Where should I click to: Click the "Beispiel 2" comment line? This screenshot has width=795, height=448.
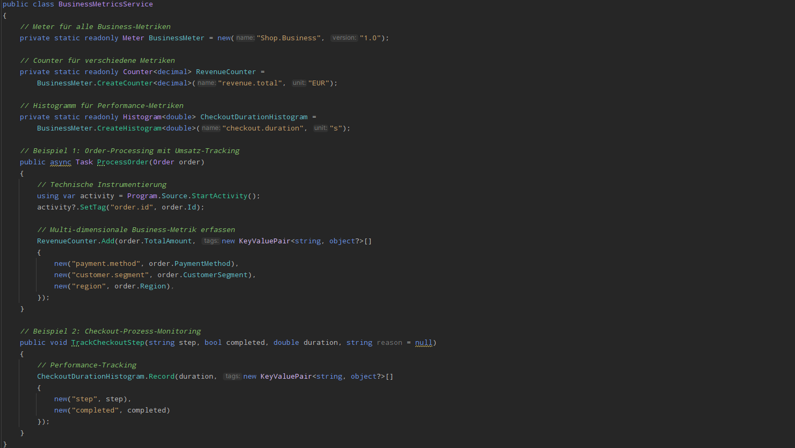coord(110,331)
